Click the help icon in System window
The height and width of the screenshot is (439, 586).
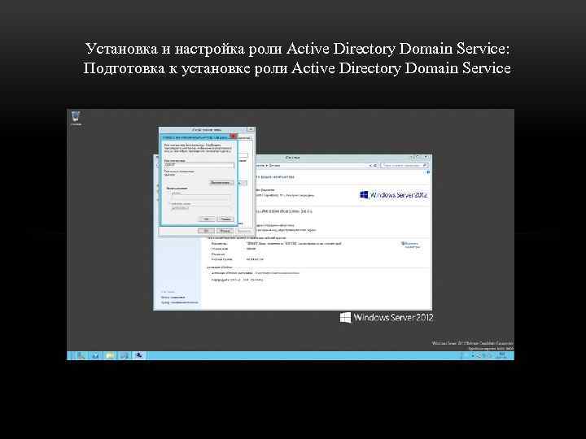428,172
